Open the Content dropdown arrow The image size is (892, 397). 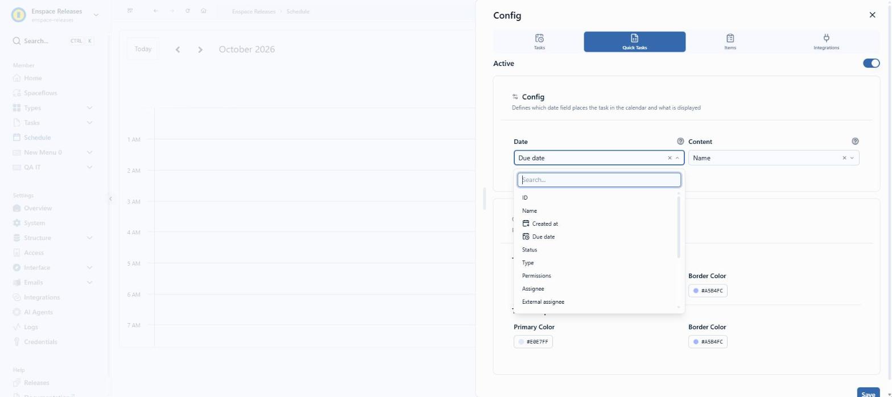click(852, 158)
